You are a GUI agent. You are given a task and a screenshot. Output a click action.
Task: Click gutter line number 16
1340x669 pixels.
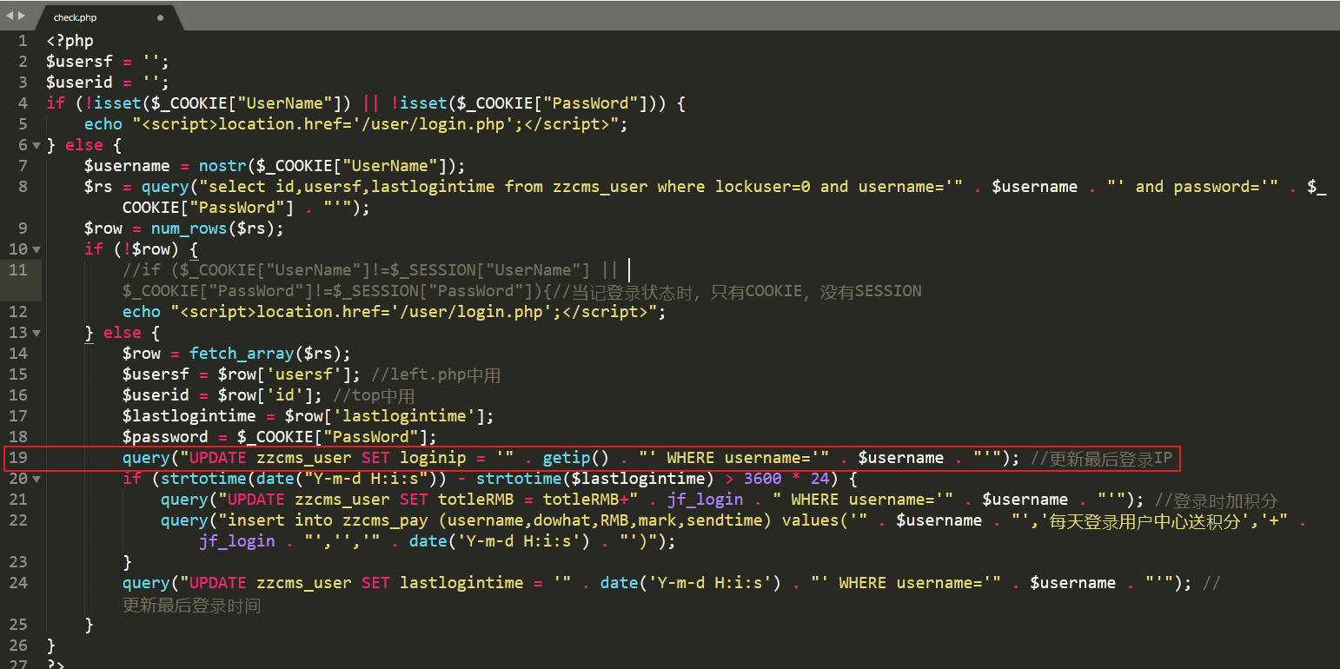18,395
